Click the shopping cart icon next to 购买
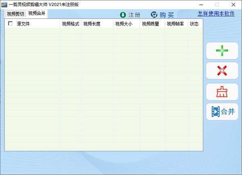The image size is (242, 175). (x=154, y=15)
